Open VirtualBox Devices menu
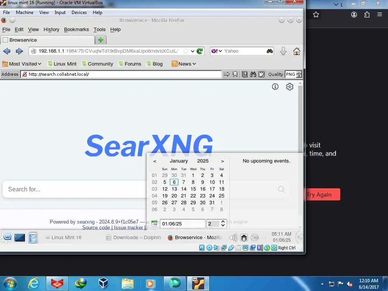The width and height of the screenshot is (388, 291). point(79,13)
